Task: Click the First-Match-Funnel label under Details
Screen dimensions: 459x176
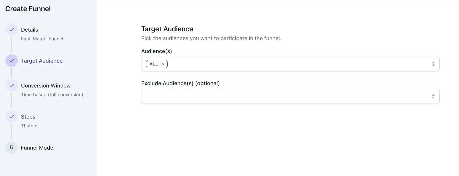Action: tap(42, 39)
